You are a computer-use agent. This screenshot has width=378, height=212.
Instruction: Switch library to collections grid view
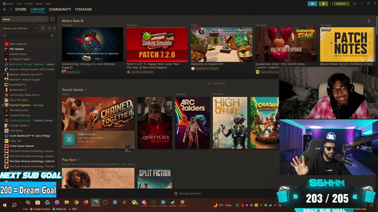52,19
